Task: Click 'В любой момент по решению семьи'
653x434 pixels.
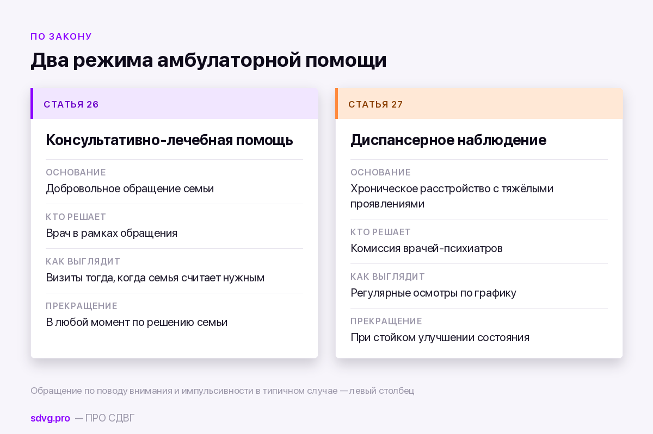Action: pos(137,322)
